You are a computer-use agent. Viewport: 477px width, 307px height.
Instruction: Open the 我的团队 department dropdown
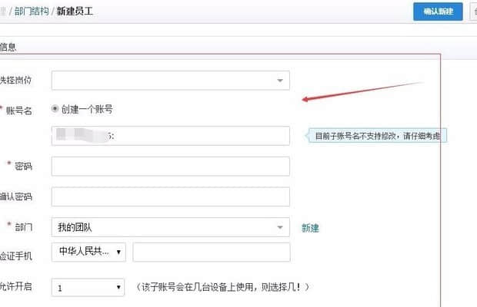point(170,227)
